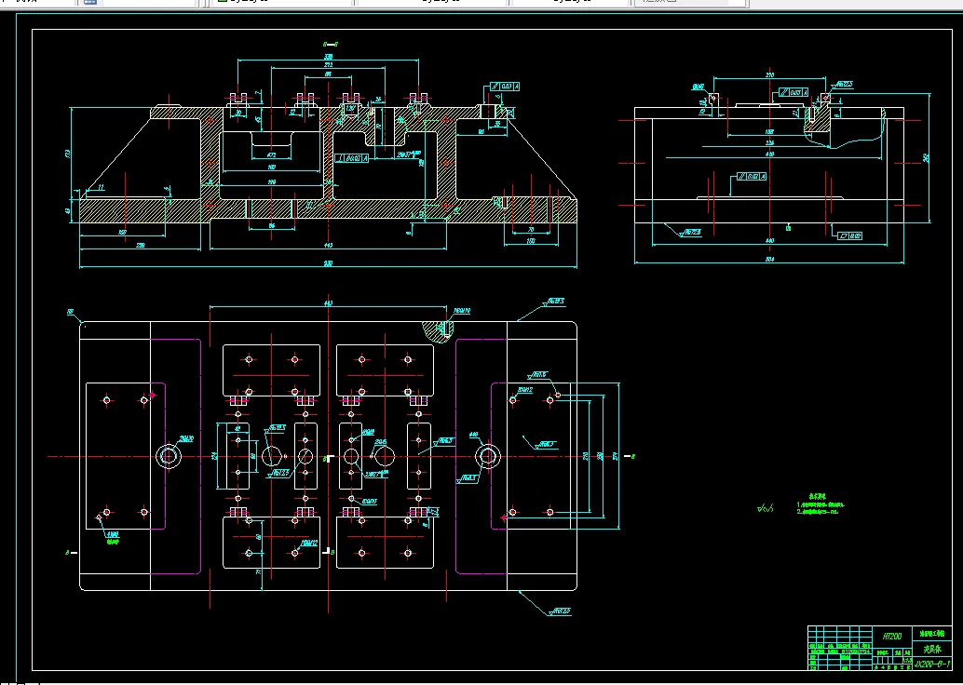Open the linetype ByLayer dropdown in top toolbar
Viewport: 963px width, 685px height.
pos(432,2)
